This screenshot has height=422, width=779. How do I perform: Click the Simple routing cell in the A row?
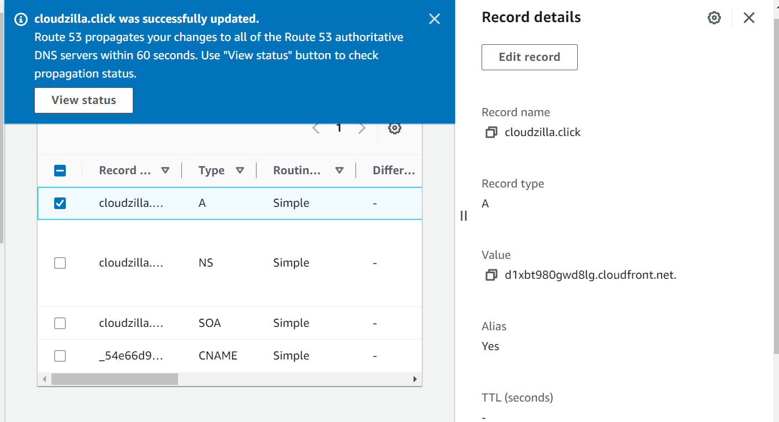pos(291,203)
